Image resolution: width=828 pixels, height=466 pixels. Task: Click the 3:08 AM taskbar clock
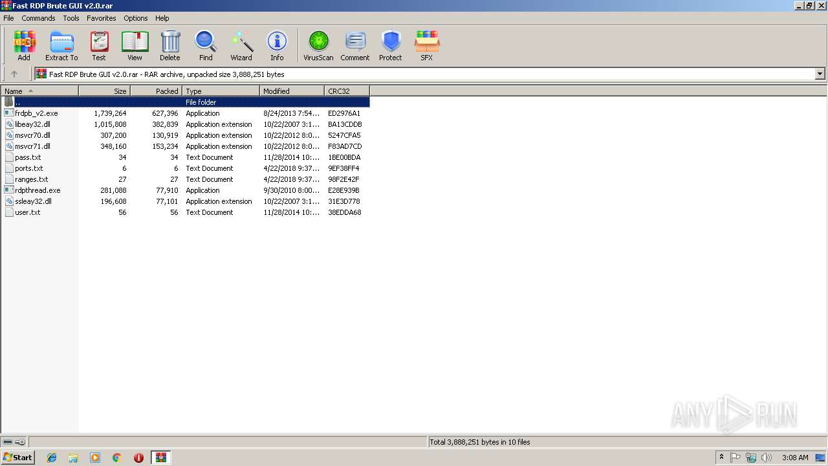pos(795,458)
